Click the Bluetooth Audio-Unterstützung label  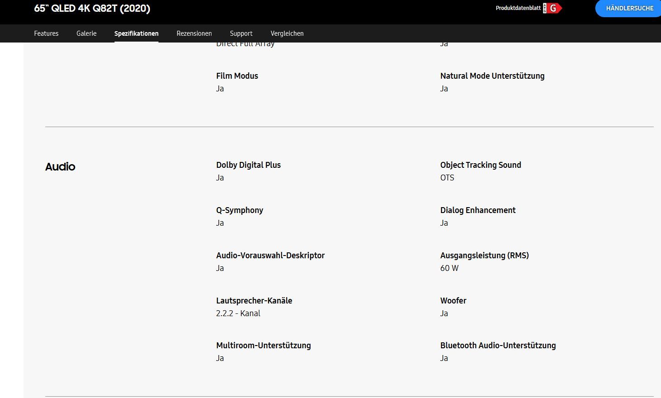pos(498,346)
